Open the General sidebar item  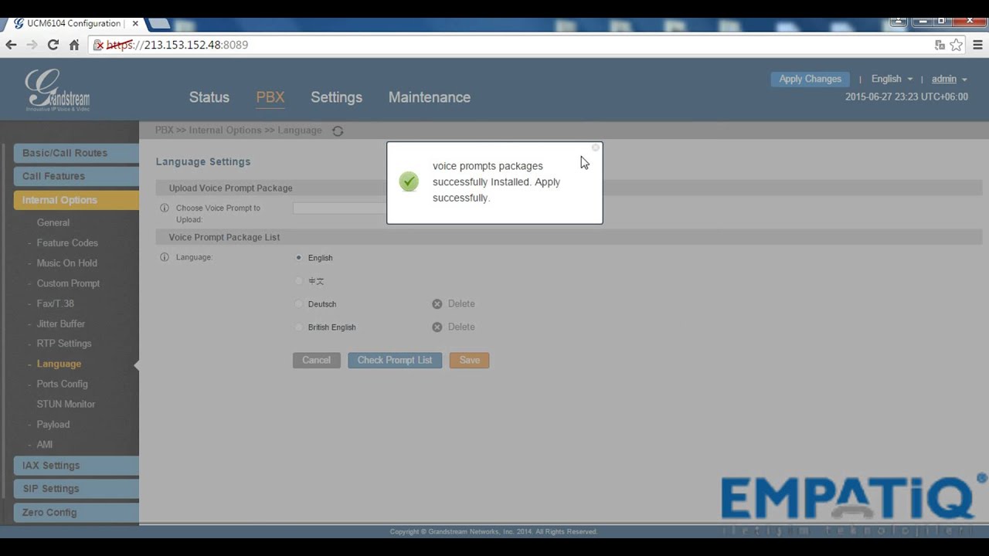coord(53,222)
